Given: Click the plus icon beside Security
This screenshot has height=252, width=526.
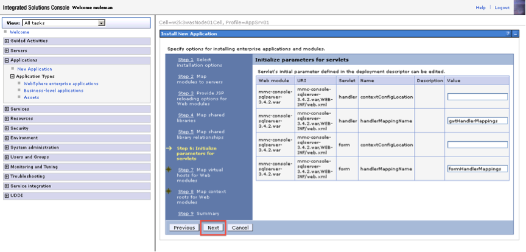Looking at the screenshot, I should [x=7, y=128].
